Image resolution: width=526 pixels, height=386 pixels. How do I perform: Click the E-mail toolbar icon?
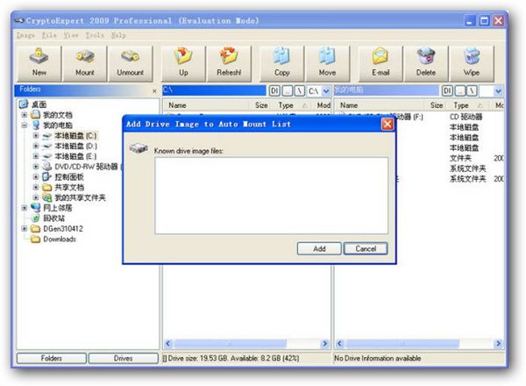[x=380, y=64]
